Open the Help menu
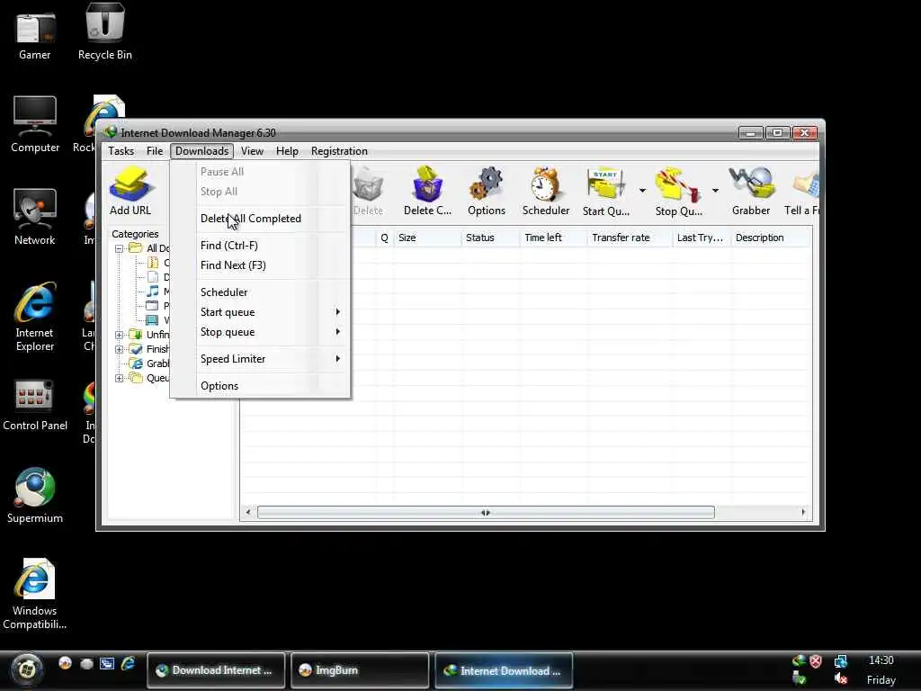The width and height of the screenshot is (921, 691). click(287, 151)
